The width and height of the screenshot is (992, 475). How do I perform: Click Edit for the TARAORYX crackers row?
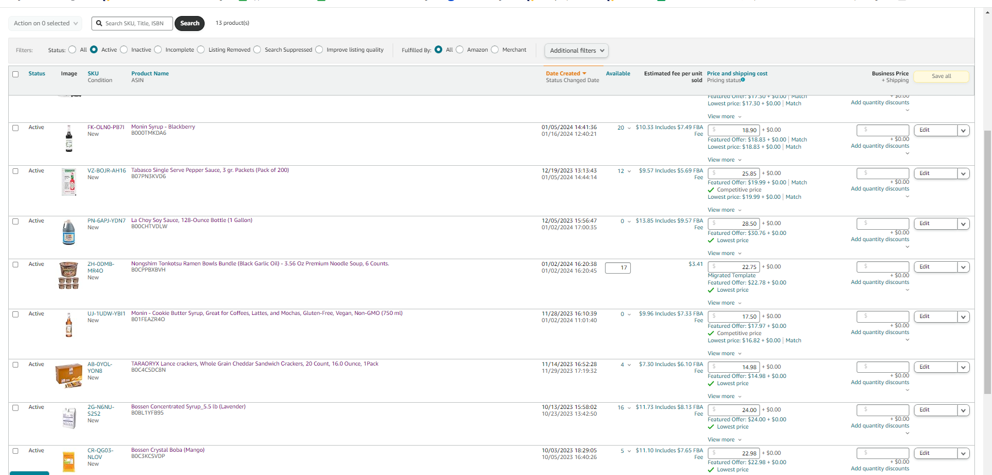pos(935,367)
